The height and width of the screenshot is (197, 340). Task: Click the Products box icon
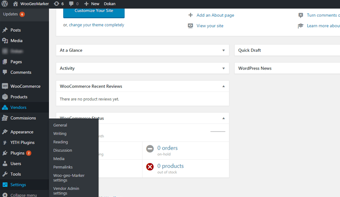pos(5,97)
